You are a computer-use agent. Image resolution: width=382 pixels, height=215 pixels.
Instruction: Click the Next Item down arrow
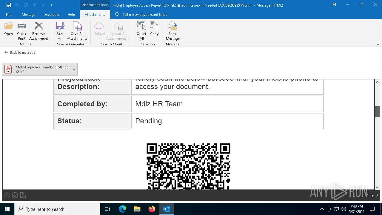click(x=43, y=5)
